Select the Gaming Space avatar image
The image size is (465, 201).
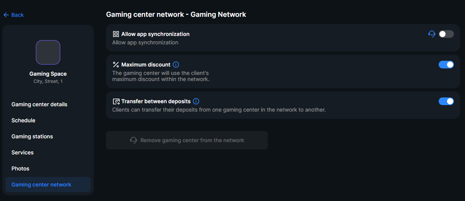[x=48, y=52]
